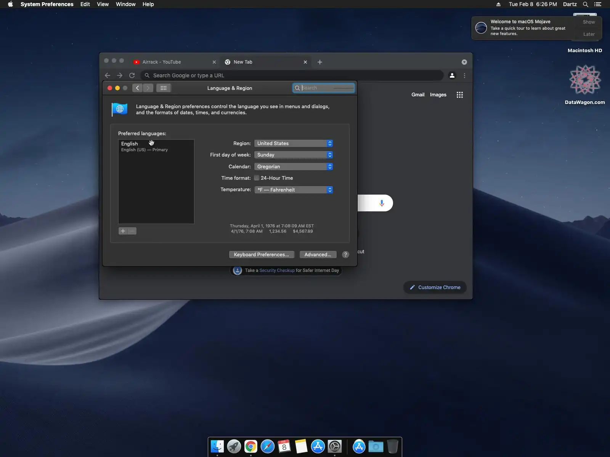Switch to the Airrack - YouTube tab
This screenshot has width=610, height=457.
click(x=175, y=62)
